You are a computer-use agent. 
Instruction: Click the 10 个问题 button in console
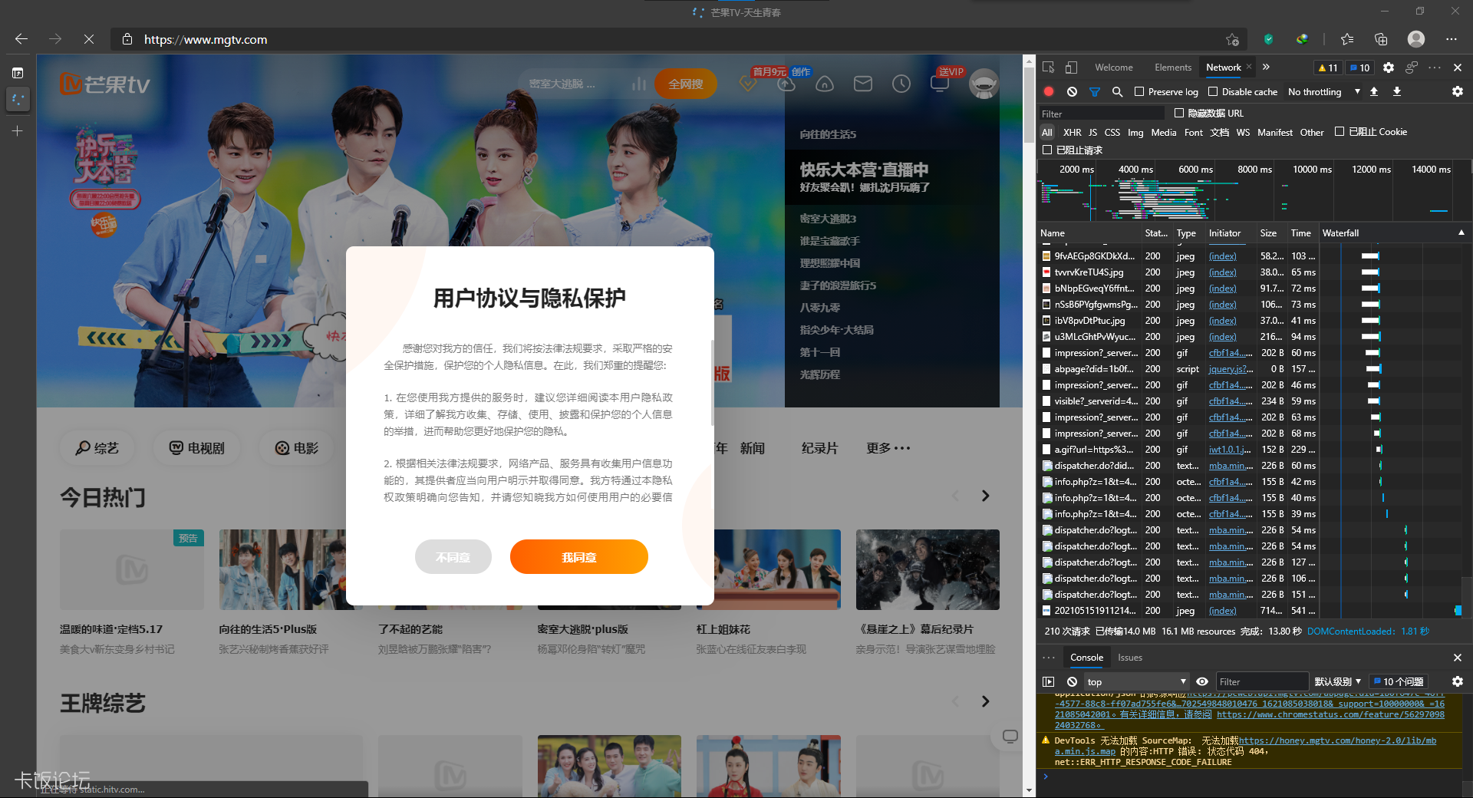(x=1398, y=681)
